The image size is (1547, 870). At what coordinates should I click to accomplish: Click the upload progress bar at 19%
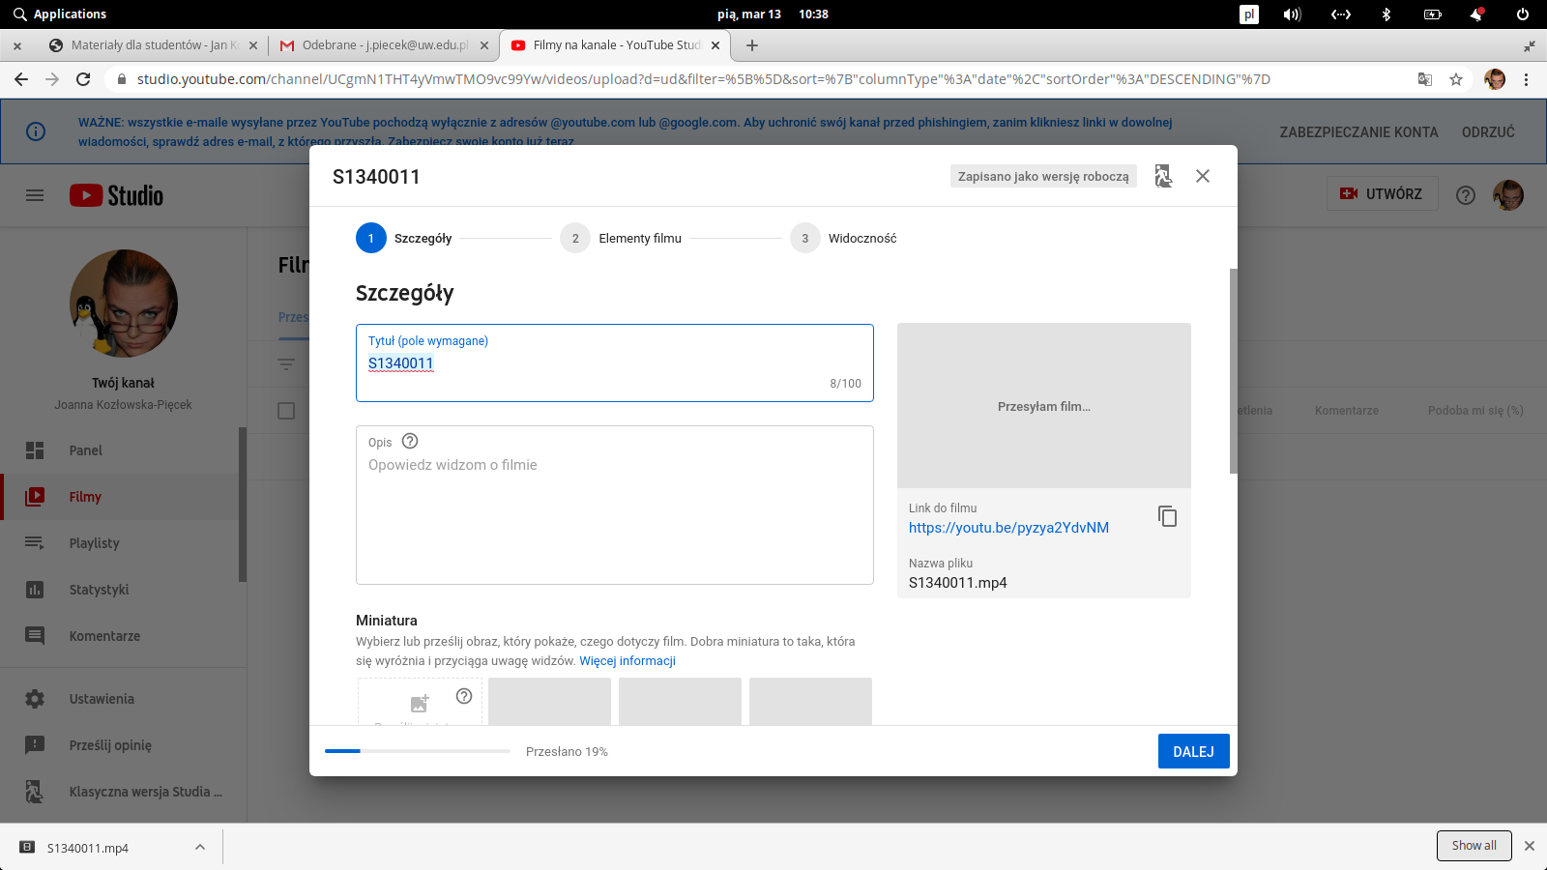[418, 751]
